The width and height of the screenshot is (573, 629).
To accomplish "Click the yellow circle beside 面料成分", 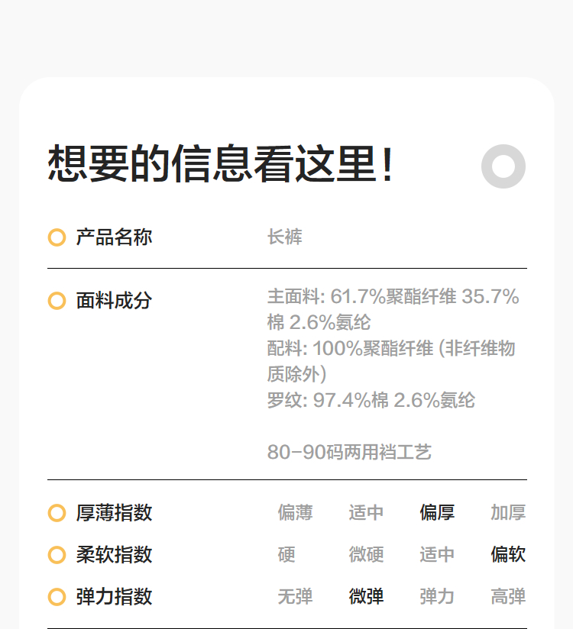I will pos(57,301).
